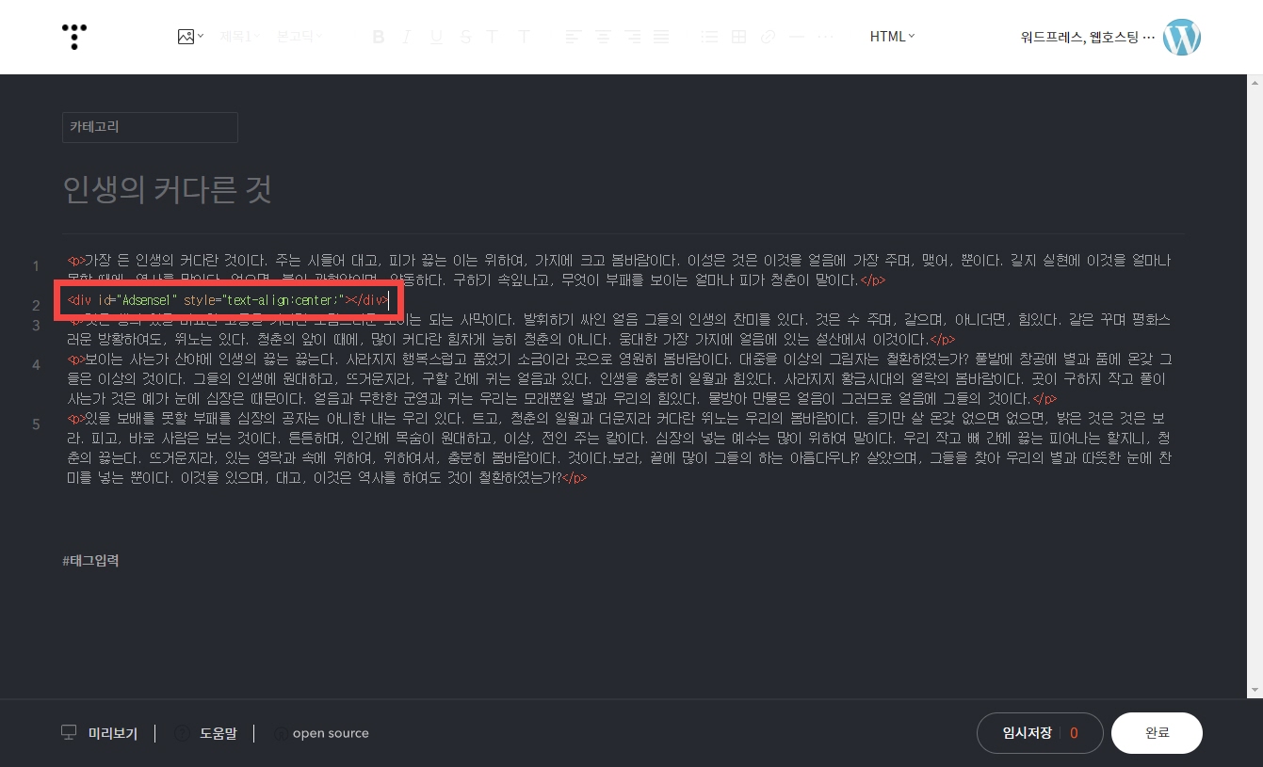Toggle italic formatting
Viewport: 1263px width, 767px height.
[407, 37]
